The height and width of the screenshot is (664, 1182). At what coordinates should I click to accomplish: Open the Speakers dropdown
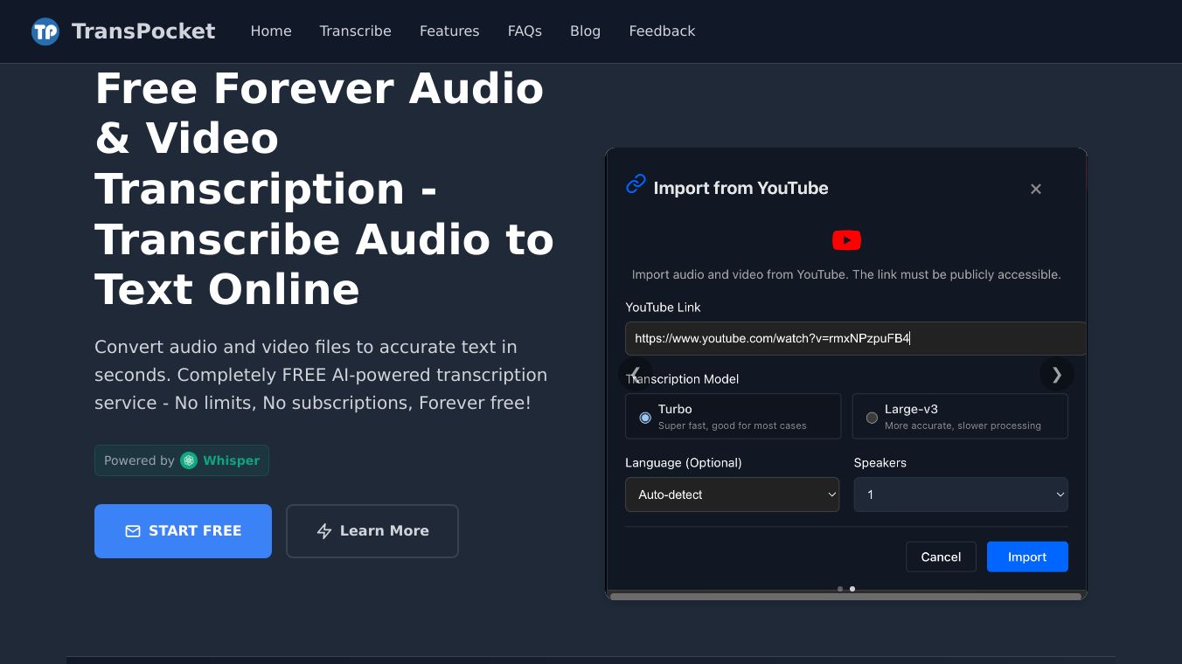coord(961,495)
